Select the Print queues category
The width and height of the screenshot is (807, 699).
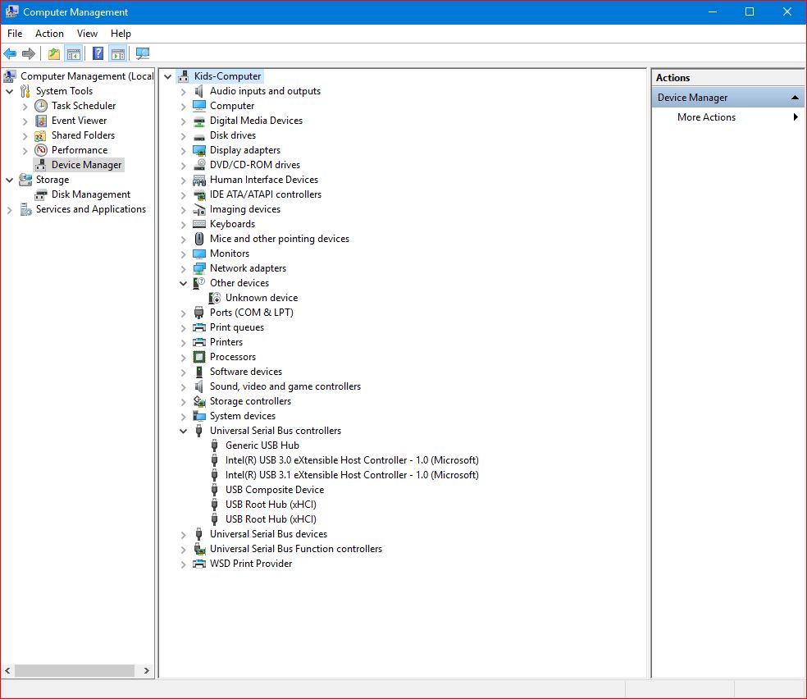pyautogui.click(x=237, y=327)
